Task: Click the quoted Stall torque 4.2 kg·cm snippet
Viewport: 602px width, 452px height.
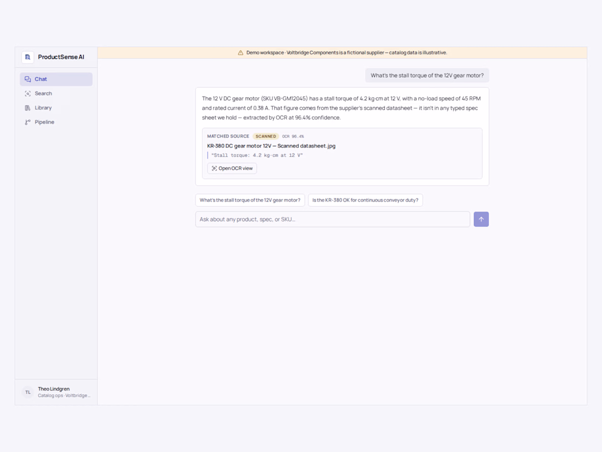Action: pyautogui.click(x=257, y=155)
